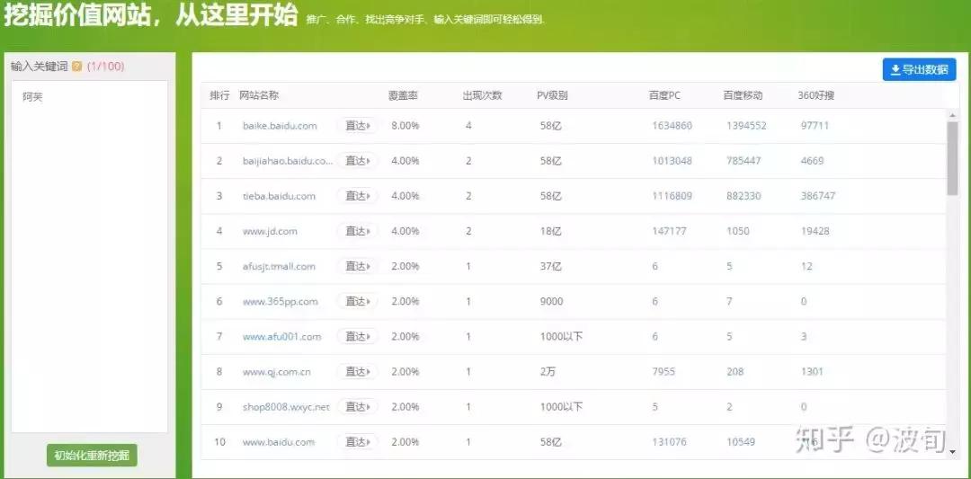971x479 pixels.
Task: Click the 10549 百度移动 value
Action: (741, 442)
